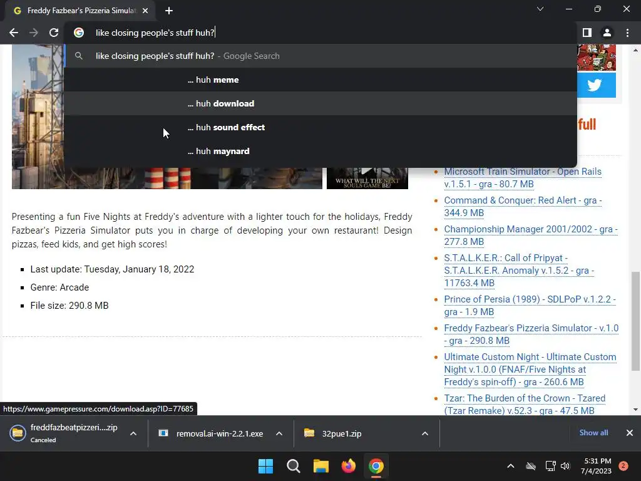Click the scrollbar up arrow
641x481 pixels.
pos(635,50)
